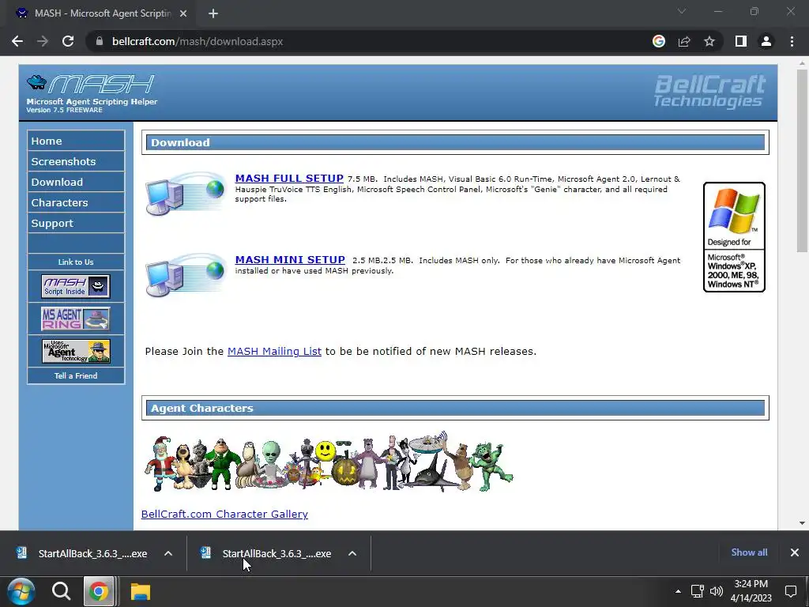The image size is (809, 607).
Task: Open the Home sidebar menu item
Action: (76, 141)
